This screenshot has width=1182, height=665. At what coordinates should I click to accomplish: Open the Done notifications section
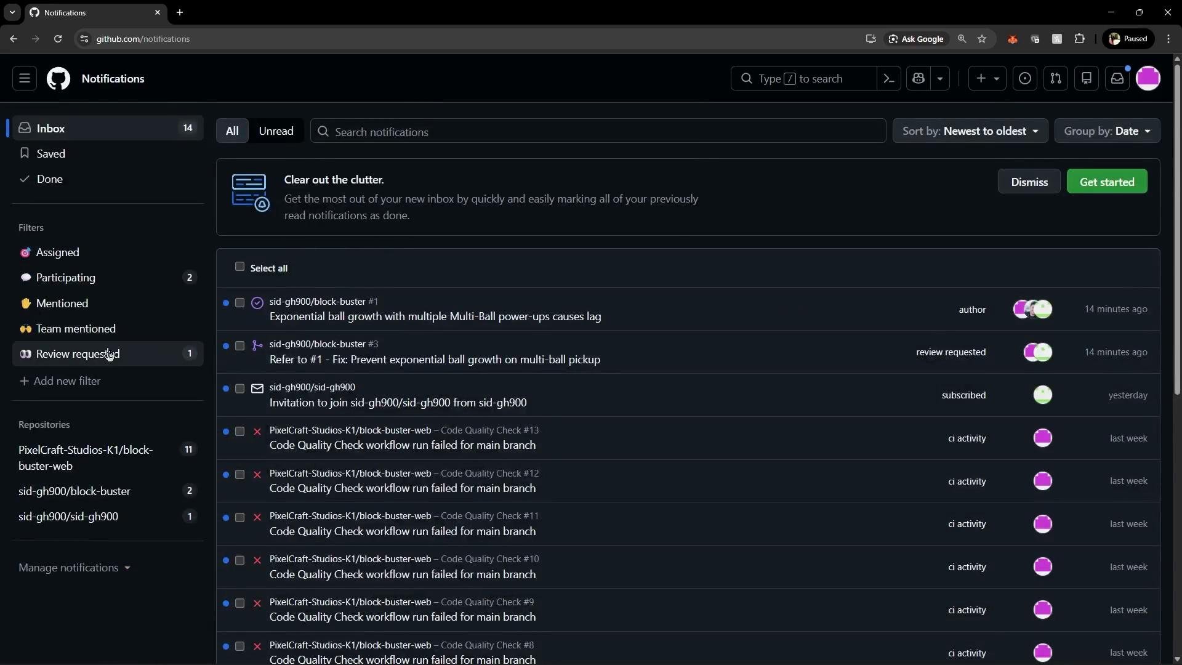coord(108,179)
